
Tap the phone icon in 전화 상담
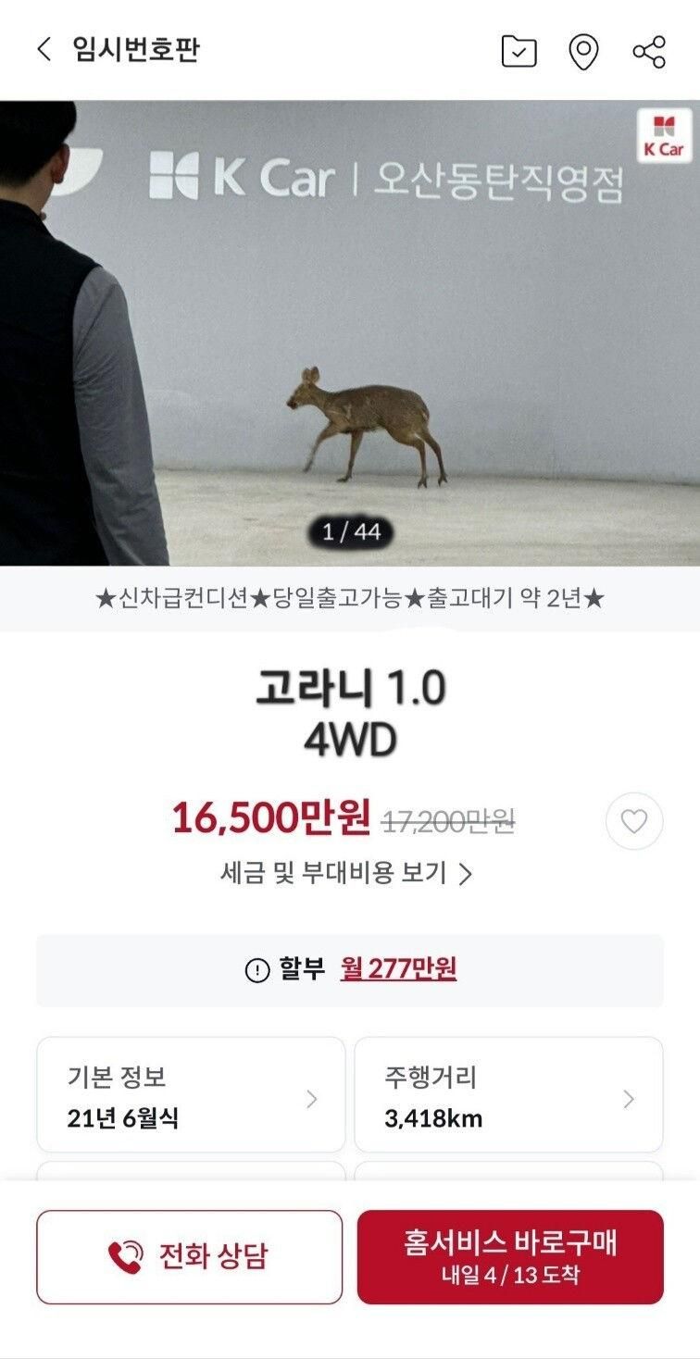(126, 1256)
